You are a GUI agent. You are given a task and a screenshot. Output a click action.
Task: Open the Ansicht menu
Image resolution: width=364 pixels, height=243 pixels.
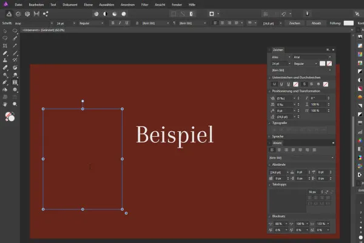(x=160, y=5)
